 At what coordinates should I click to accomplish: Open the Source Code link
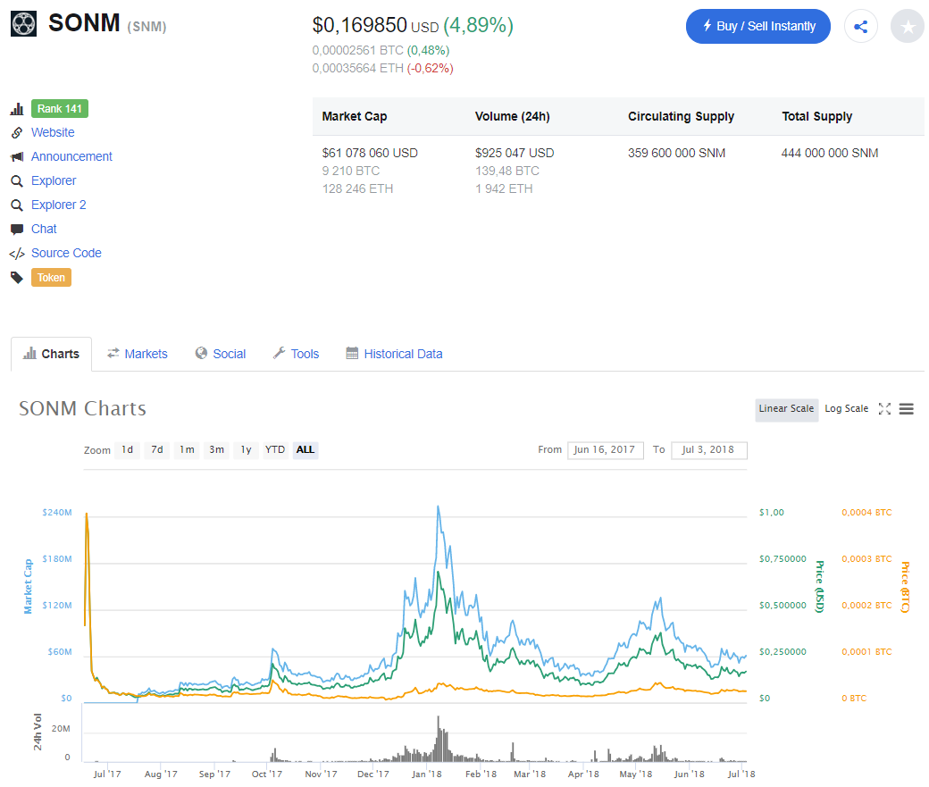(66, 254)
